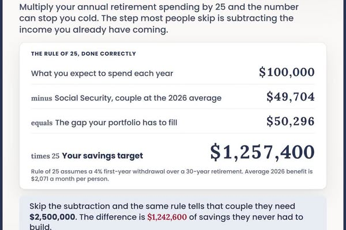The width and height of the screenshot is (346, 230).
Task: Click the 'Your savings target' bold label
Action: pyautogui.click(x=103, y=156)
